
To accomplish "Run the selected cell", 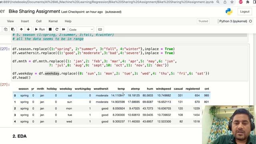I will [x=40, y=29].
